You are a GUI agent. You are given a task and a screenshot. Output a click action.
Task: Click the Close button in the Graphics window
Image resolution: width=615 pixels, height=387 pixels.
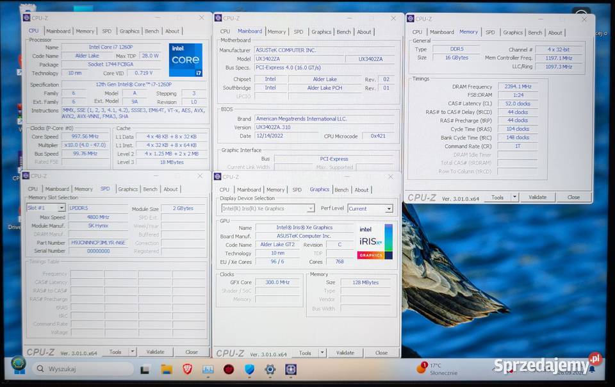[381, 352]
